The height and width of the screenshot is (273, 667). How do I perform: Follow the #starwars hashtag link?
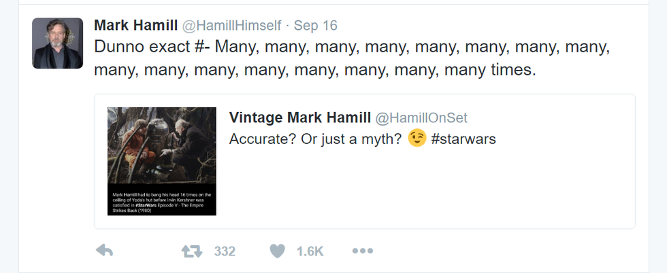click(463, 139)
